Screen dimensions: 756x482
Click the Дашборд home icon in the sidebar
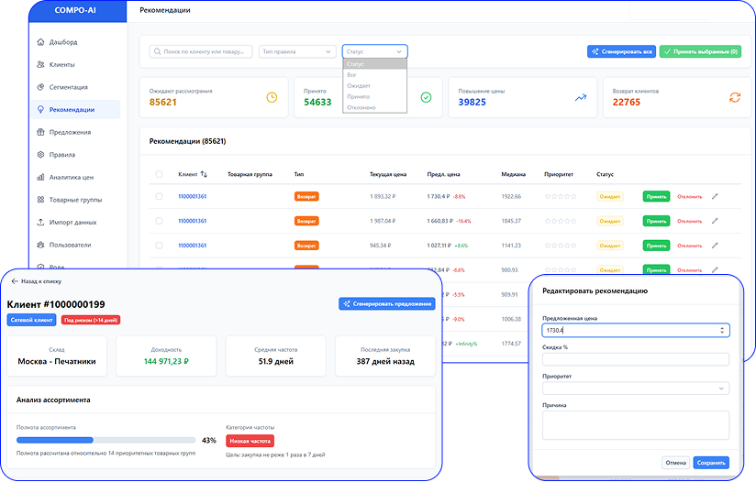39,42
